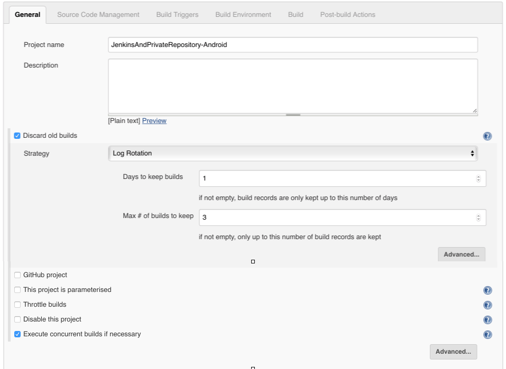Enable Throttle builds option
Image resolution: width=506 pixels, height=369 pixels.
tap(17, 305)
